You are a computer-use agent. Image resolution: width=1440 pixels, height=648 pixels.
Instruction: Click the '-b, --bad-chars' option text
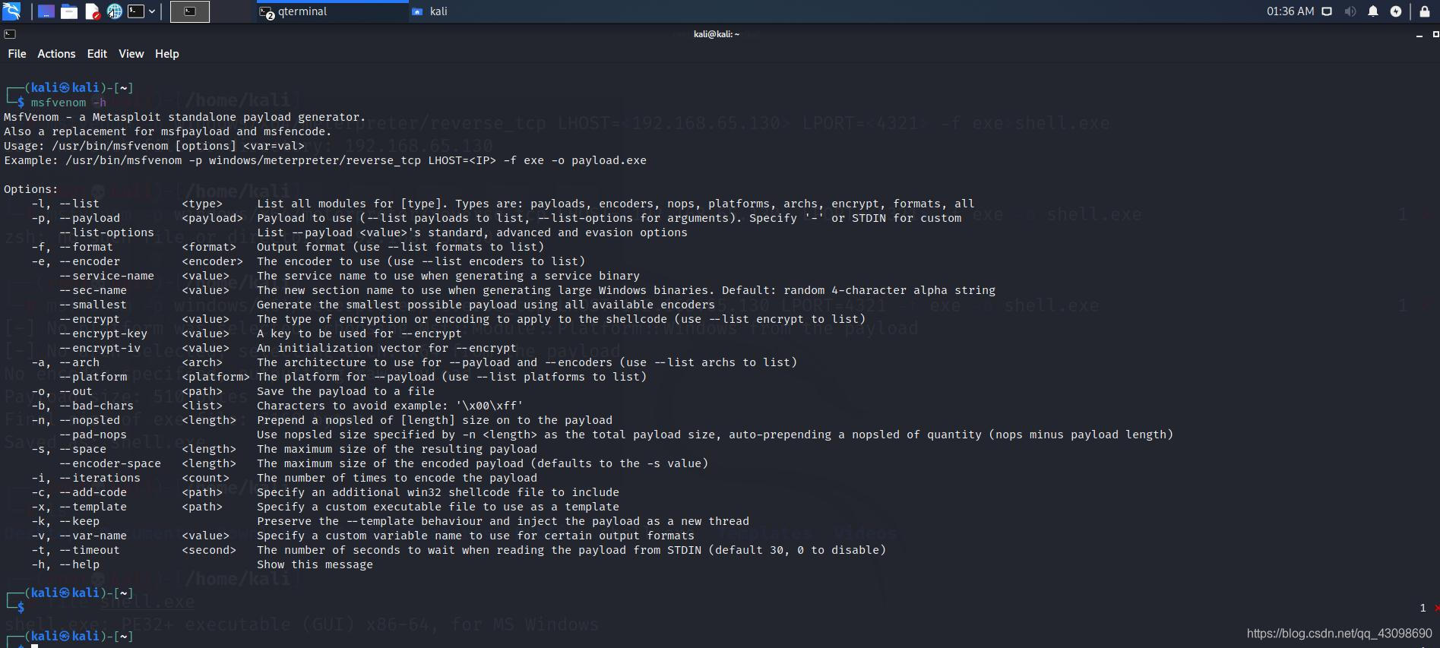[82, 406]
